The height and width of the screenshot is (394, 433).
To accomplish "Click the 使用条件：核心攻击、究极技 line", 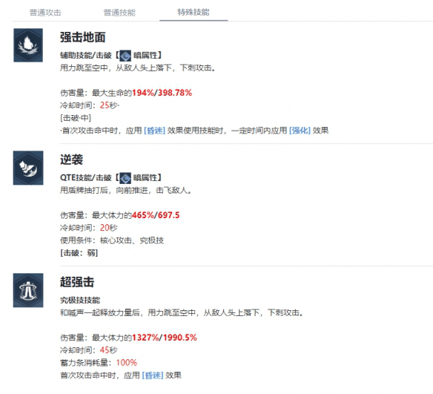I will 112,240.
